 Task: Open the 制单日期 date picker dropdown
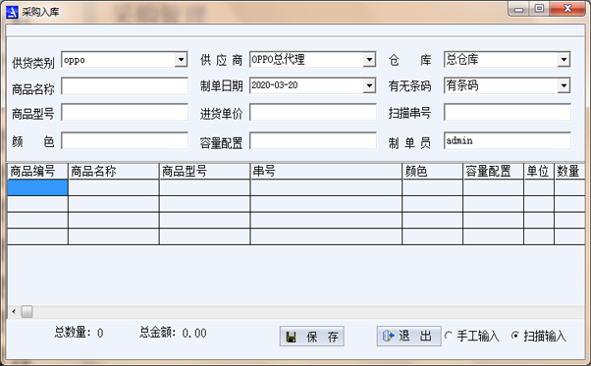(369, 85)
